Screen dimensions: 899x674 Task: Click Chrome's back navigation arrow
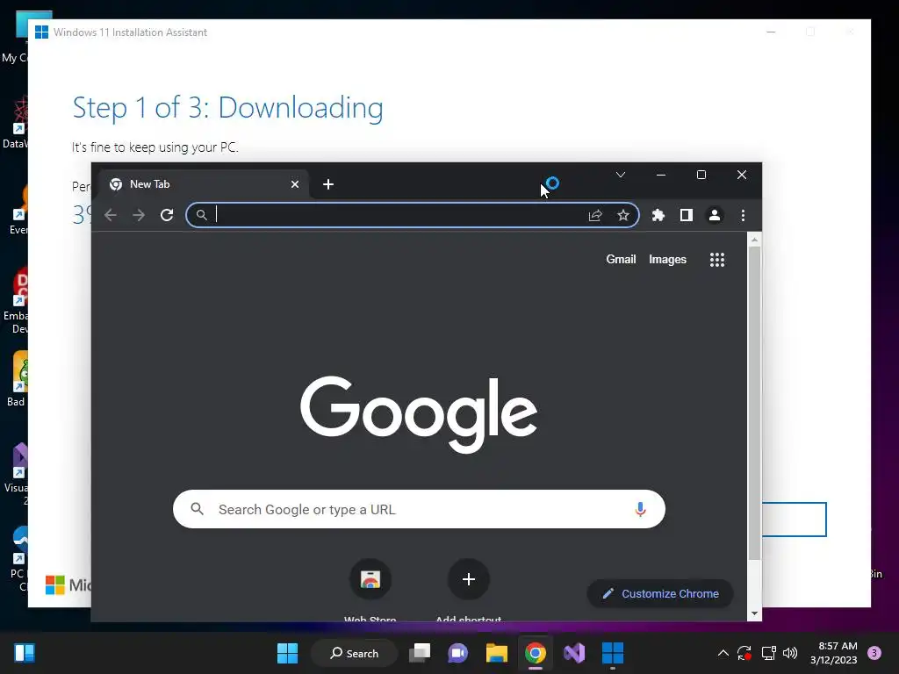point(111,215)
